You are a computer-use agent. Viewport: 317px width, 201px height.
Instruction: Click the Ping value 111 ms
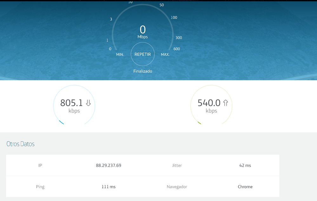(109, 187)
